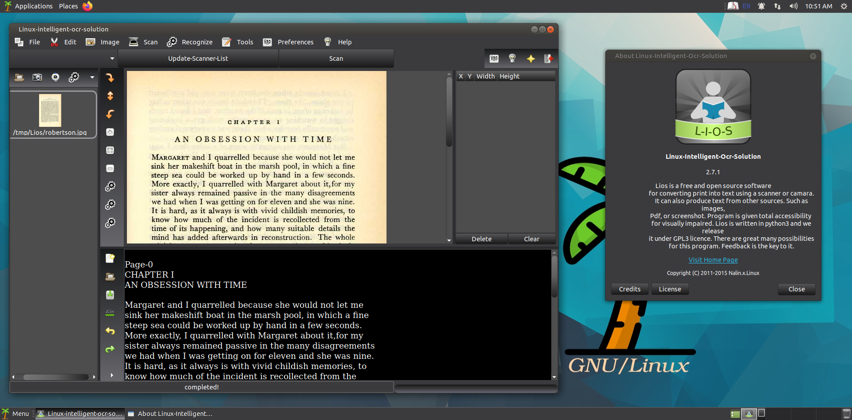852x420 pixels.
Task: Click the webcam icon above the thumbnail list
Action: click(55, 77)
